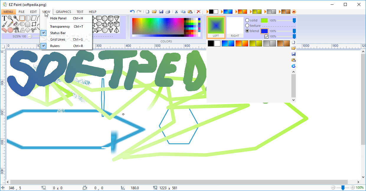This screenshot has width=366, height=191.
Task: Toggle Grid Lines in the View menu
Action: pyautogui.click(x=58, y=39)
